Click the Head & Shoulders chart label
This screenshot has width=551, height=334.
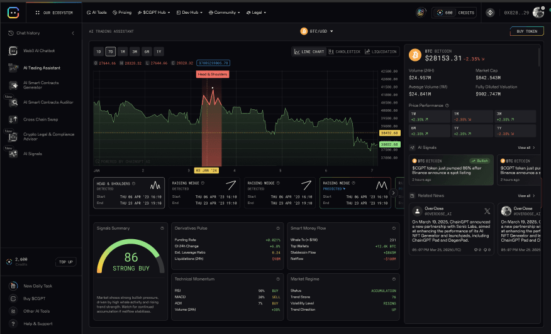(x=212, y=74)
